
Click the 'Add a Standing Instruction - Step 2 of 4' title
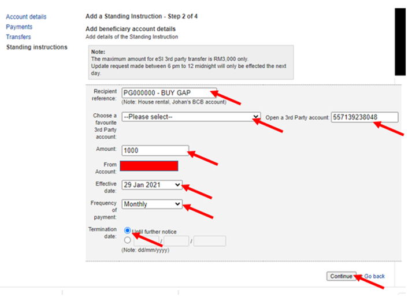coord(142,16)
